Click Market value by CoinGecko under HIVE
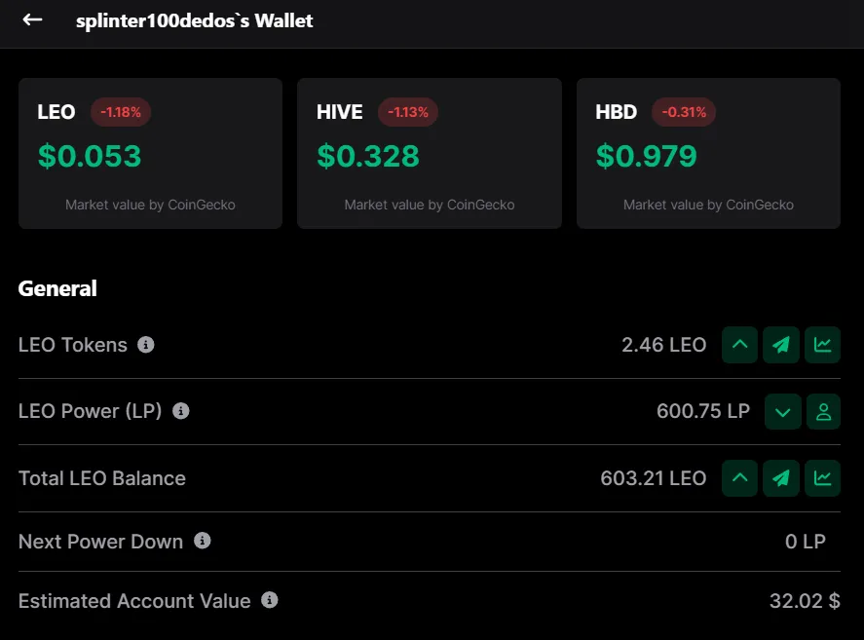The height and width of the screenshot is (640, 864). [430, 206]
